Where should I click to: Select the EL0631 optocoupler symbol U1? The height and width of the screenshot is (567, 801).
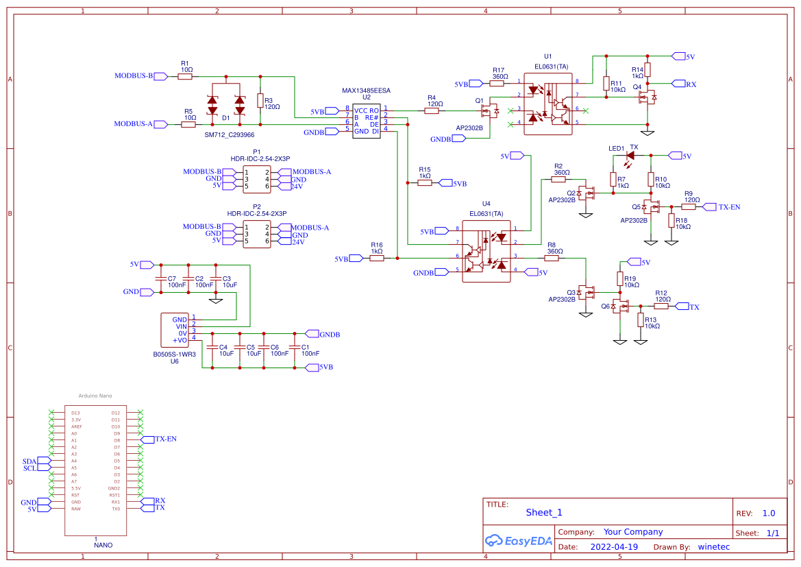click(x=547, y=103)
